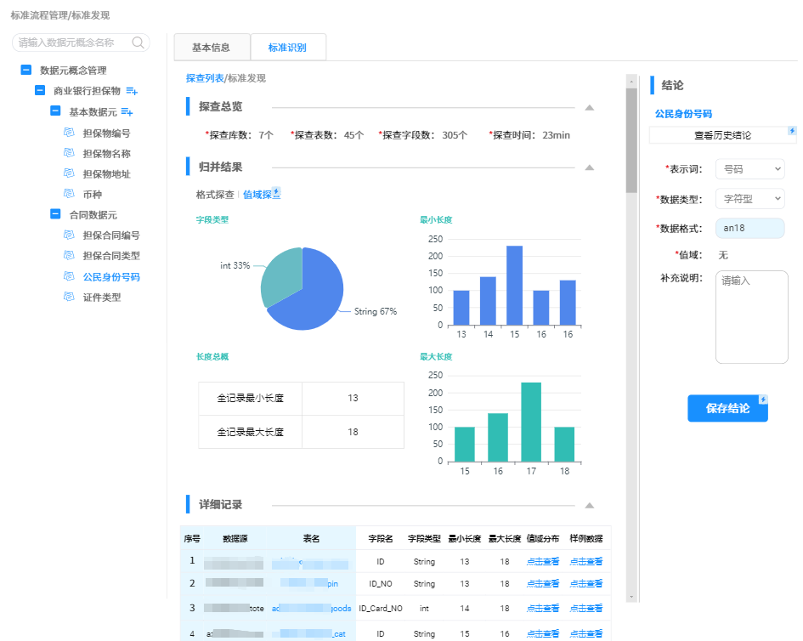803x641 pixels.
Task: Switch to the 基本信息 tab
Action: pos(212,47)
